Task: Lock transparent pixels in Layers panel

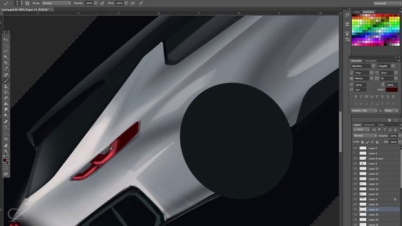Action: pos(362,142)
